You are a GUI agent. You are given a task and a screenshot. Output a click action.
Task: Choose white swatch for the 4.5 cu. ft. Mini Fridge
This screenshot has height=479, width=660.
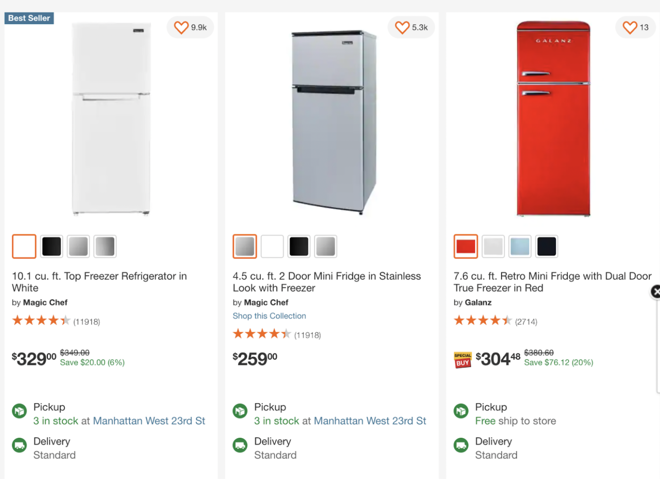pyautogui.click(x=272, y=247)
